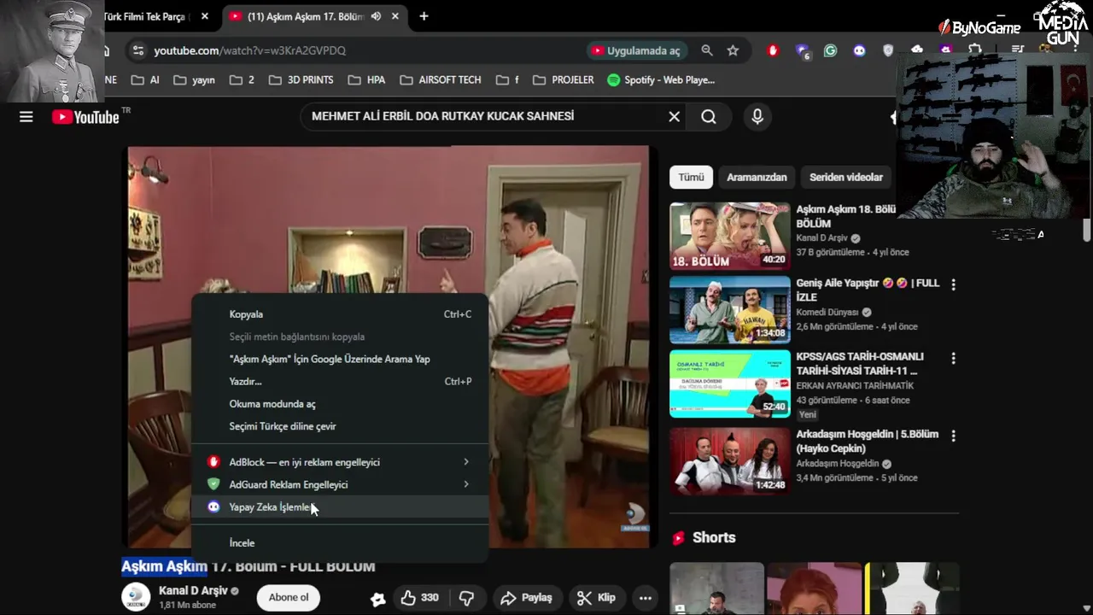Open the AdBlock red hand extension

tap(773, 50)
